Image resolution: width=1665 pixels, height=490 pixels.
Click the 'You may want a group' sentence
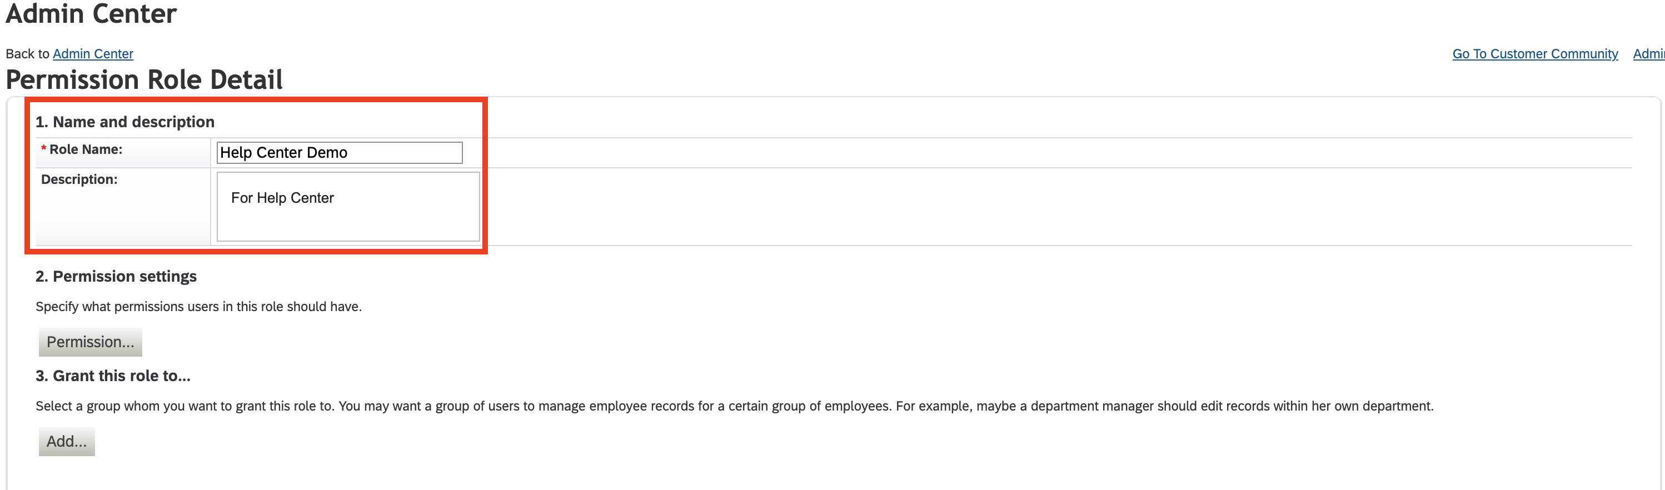(614, 406)
